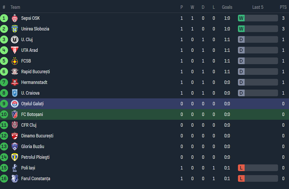Click Poli Iași's red L result badge
This screenshot has width=289, height=189.
(241, 168)
